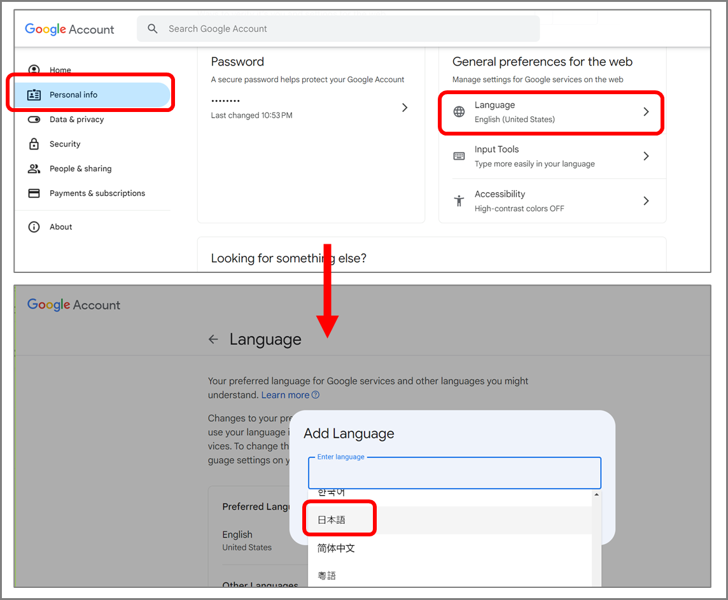Click the Home sidebar icon
The width and height of the screenshot is (728, 600).
[x=34, y=69]
